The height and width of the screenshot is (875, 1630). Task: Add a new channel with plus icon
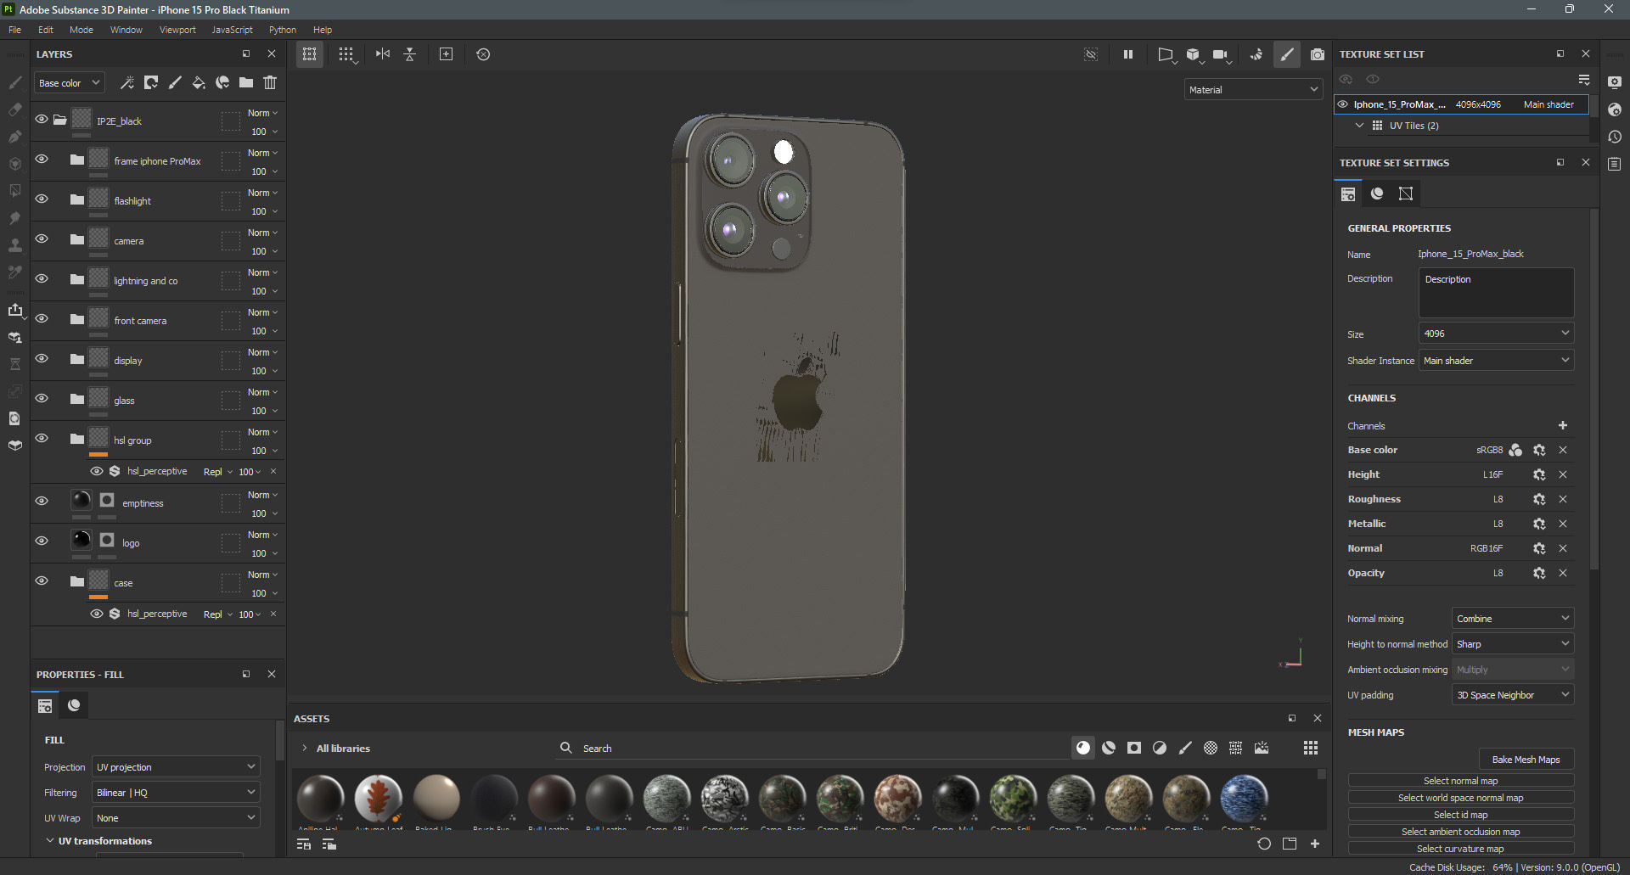[x=1563, y=425]
